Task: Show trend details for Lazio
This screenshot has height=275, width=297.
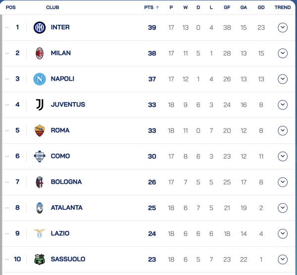Action: coord(283,234)
